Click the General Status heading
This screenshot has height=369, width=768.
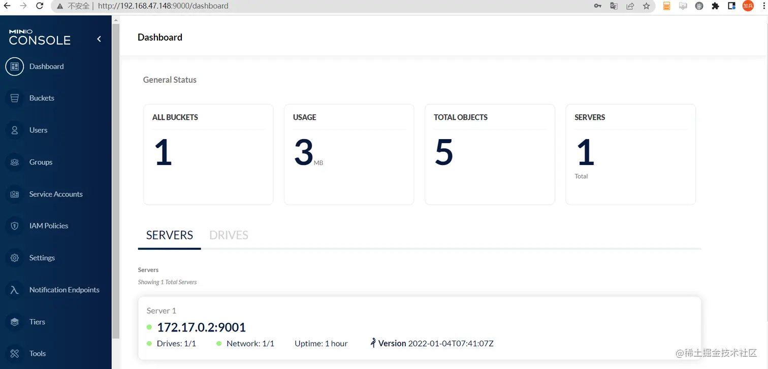click(170, 80)
